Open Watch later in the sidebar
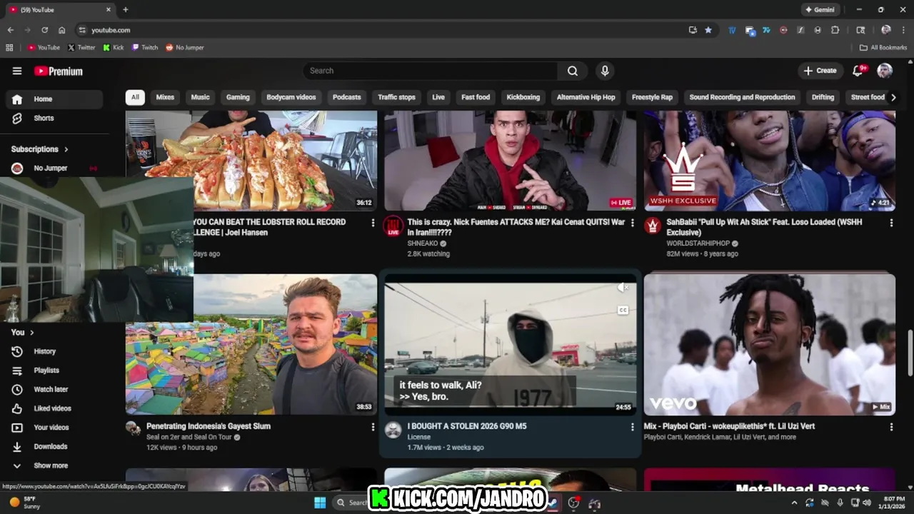 point(54,389)
